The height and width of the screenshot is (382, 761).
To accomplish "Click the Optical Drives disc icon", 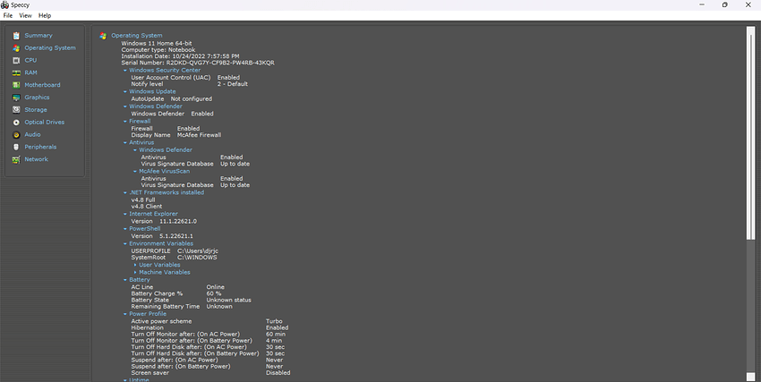I will point(16,123).
